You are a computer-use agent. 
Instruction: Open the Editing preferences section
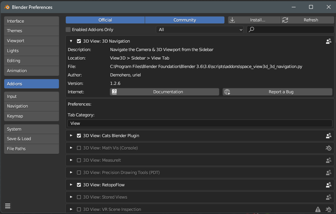[32, 61]
